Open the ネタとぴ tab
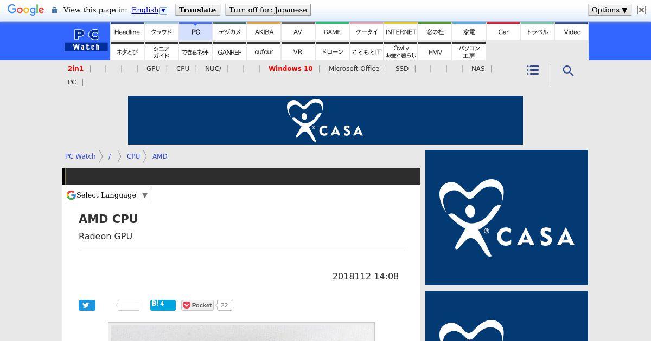 127,52
